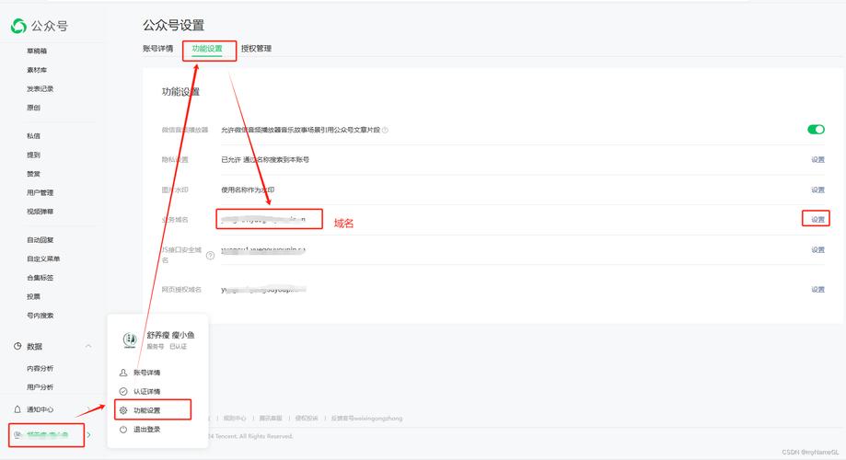Toggle the 微信音频播放器 switch off
Screen dimensions: 846x460
pos(816,130)
